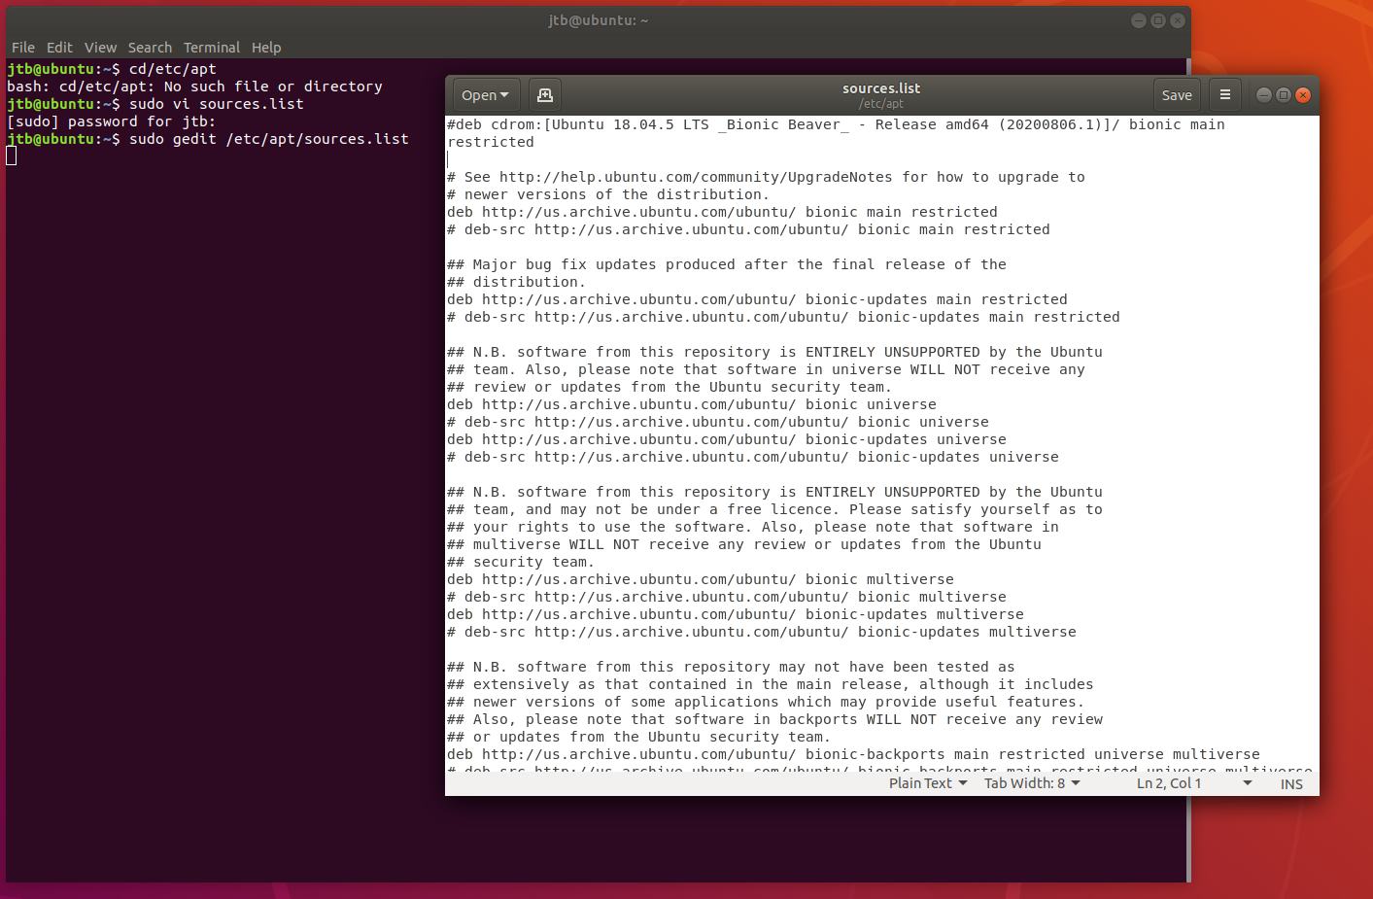Minimize the gedit sources.list window

1263,95
